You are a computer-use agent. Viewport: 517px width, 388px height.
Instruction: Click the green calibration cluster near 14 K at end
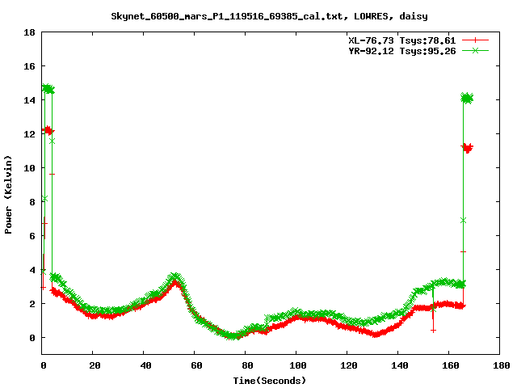pyautogui.click(x=467, y=99)
